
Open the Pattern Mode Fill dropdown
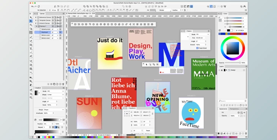coord(203,34)
